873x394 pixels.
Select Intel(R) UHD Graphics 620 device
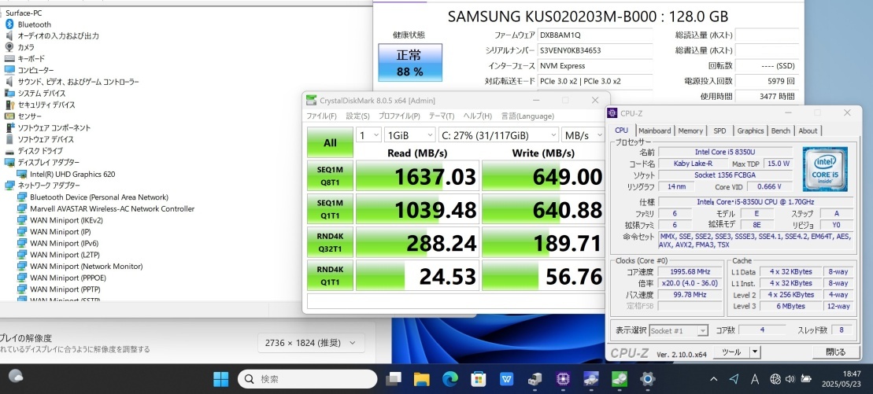tap(72, 174)
